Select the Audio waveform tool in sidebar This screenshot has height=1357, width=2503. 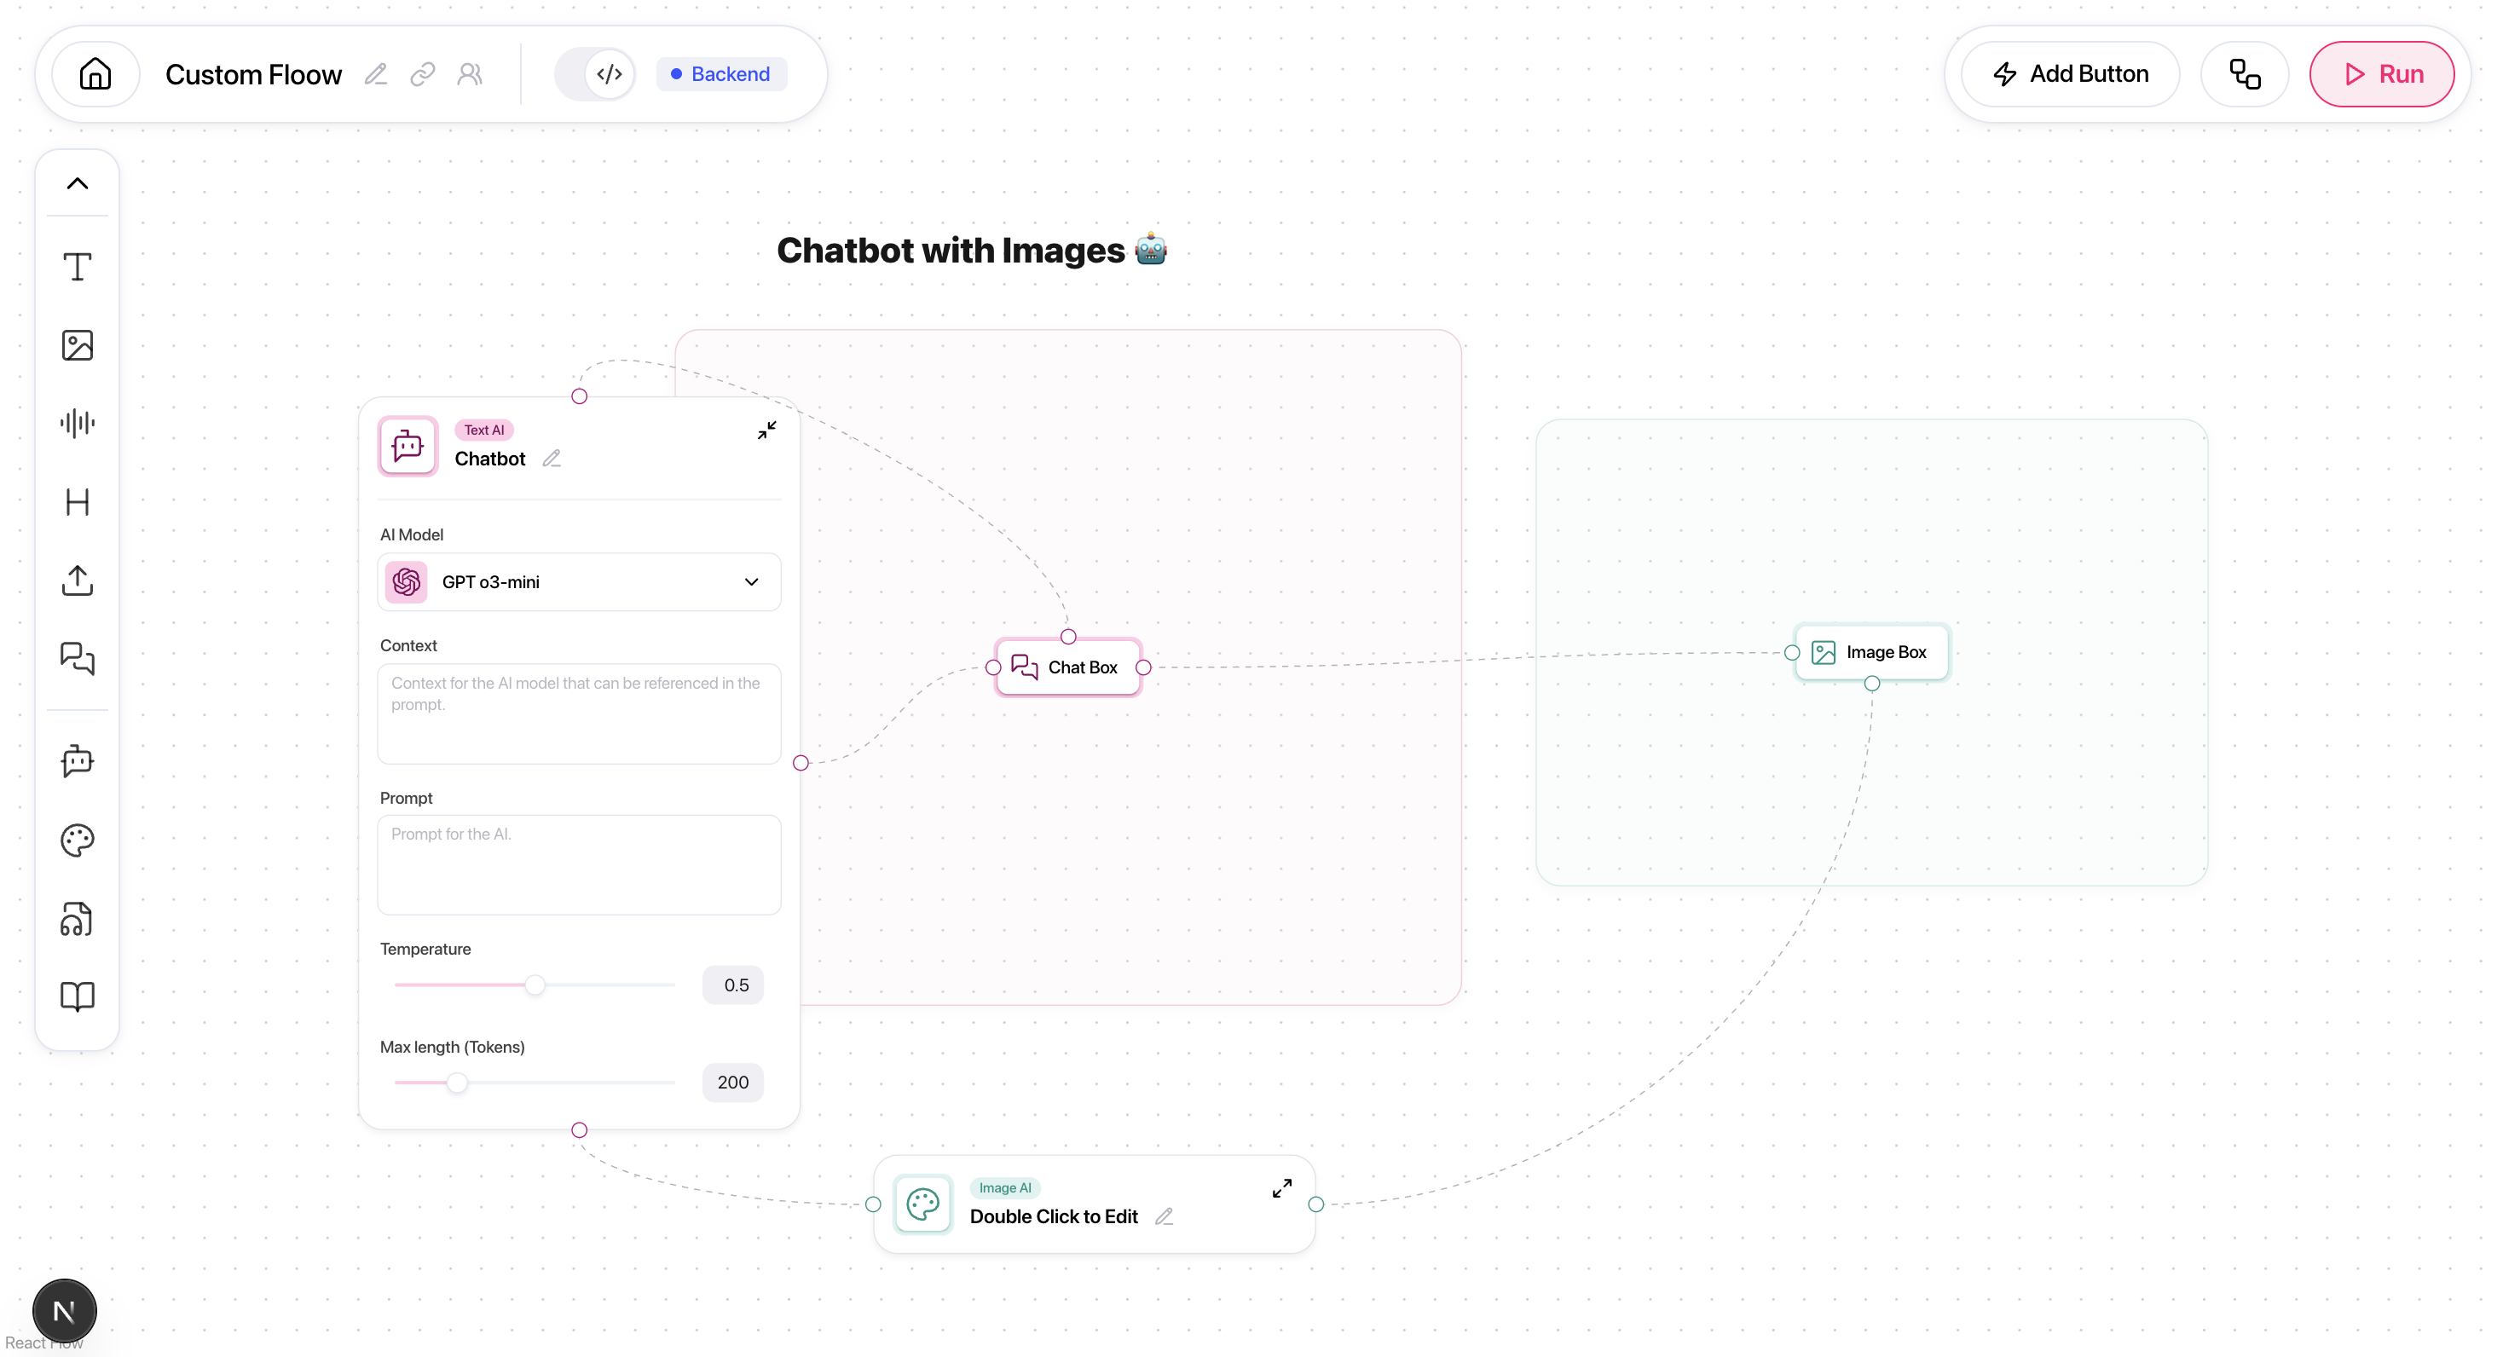click(x=78, y=423)
